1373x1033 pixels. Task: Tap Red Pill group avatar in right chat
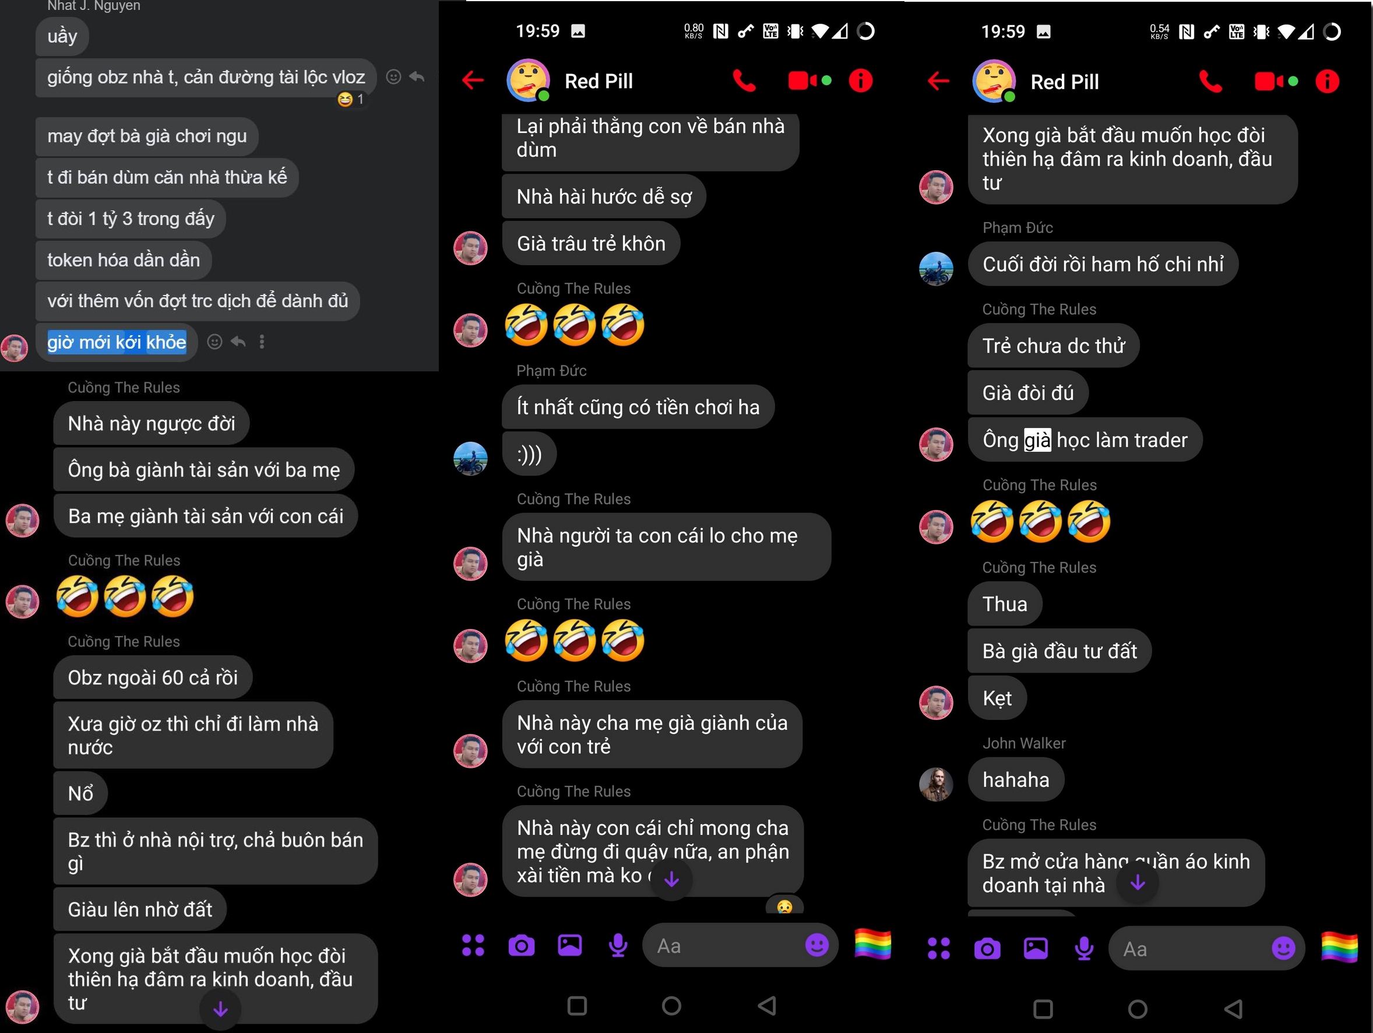994,82
